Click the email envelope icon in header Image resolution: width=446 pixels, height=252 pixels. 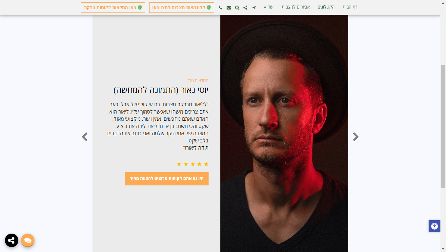[x=229, y=8]
